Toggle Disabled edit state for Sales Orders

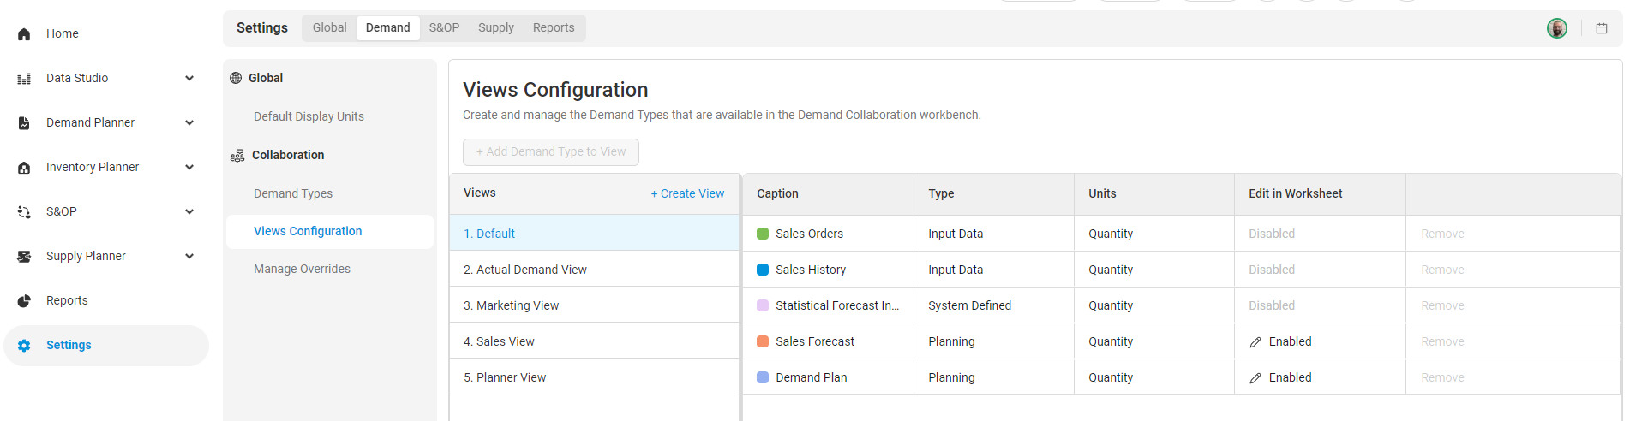[x=1271, y=234]
